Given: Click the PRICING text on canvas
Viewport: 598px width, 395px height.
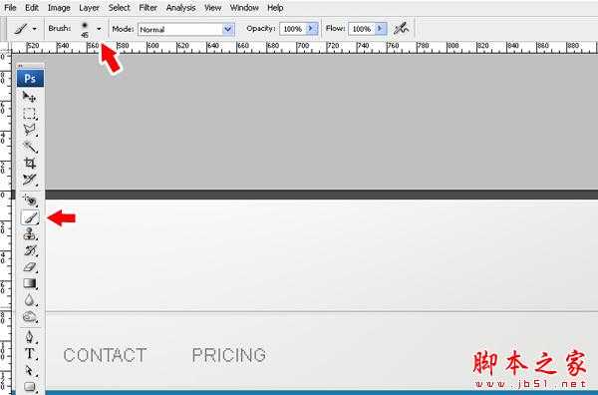Looking at the screenshot, I should click(x=229, y=355).
